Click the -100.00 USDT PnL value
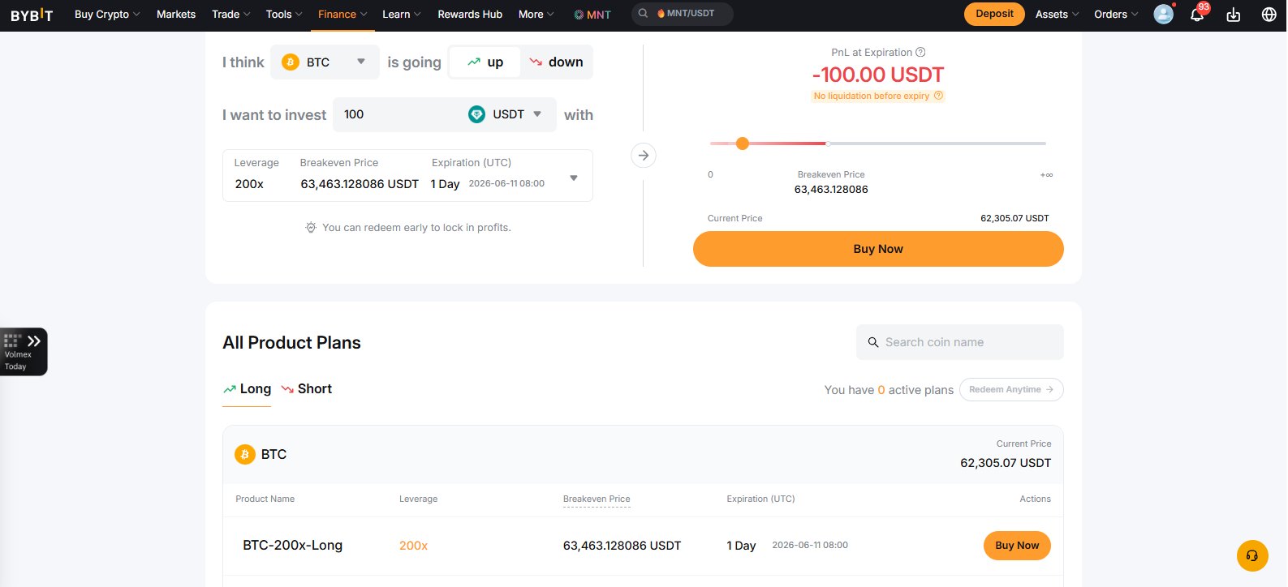This screenshot has width=1288, height=587. [877, 75]
